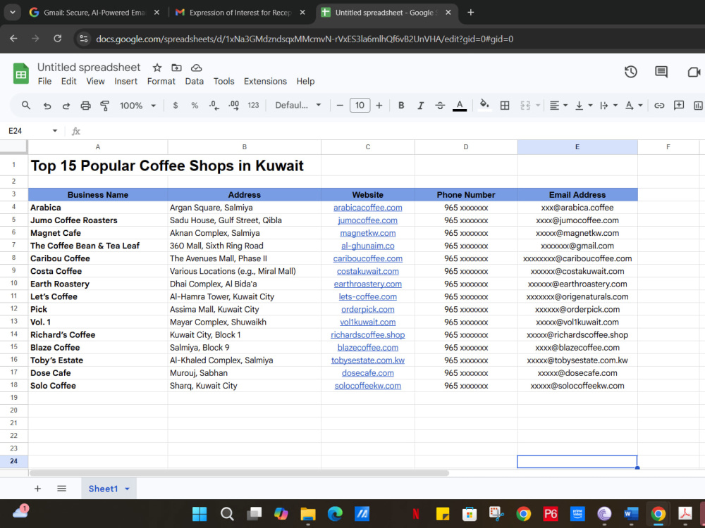
Task: Insert a chart
Action: click(698, 105)
